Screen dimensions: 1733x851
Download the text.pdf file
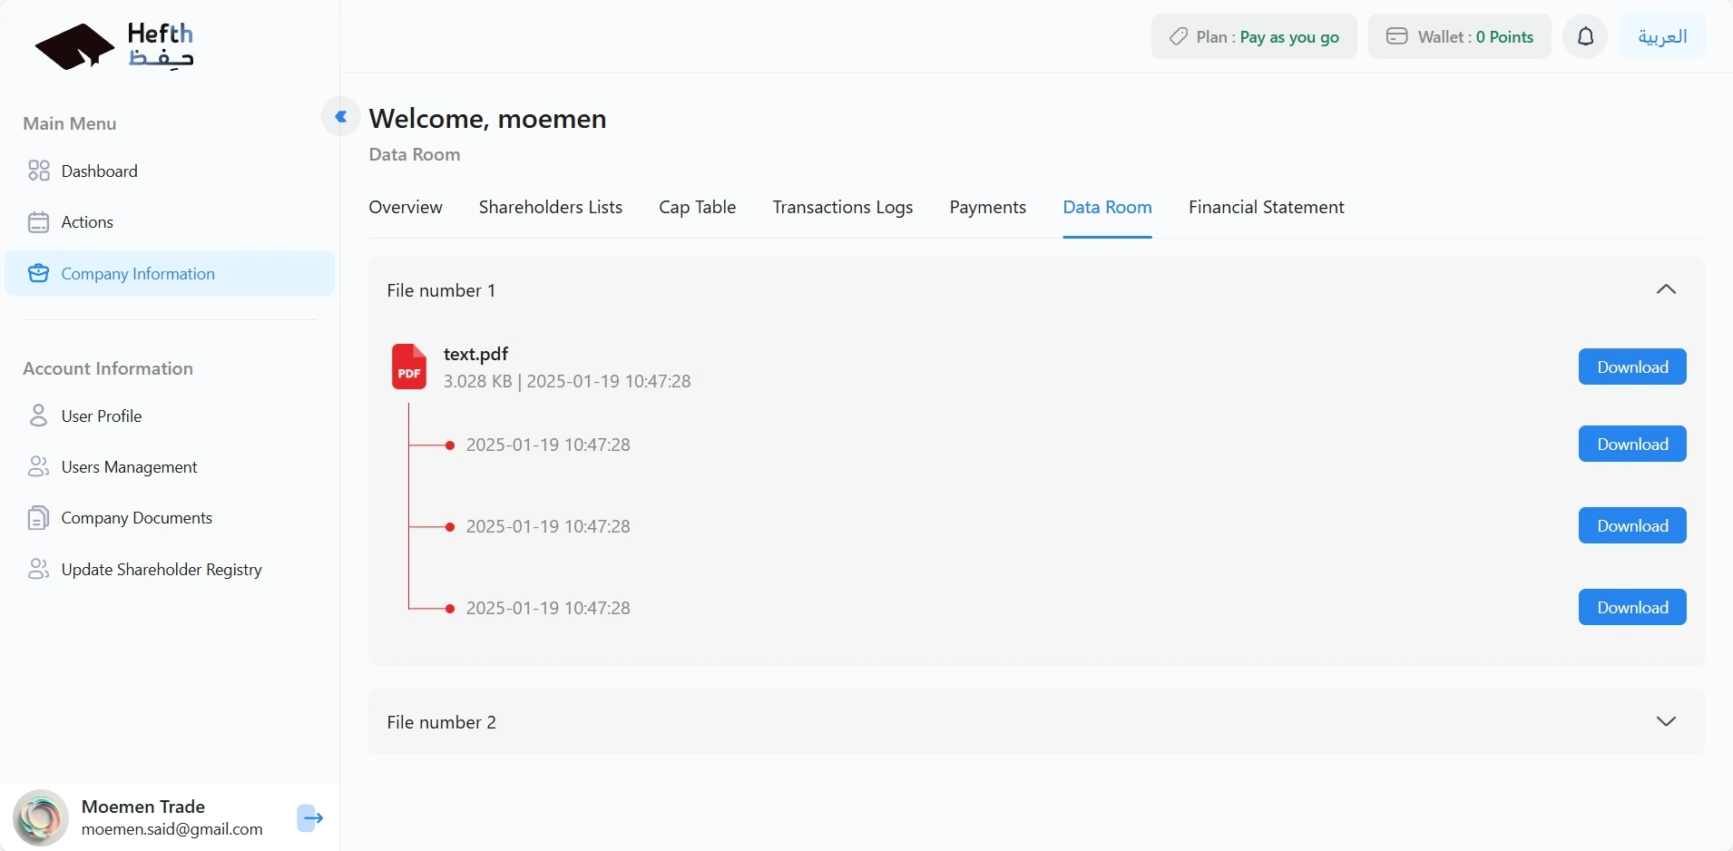[1631, 367]
